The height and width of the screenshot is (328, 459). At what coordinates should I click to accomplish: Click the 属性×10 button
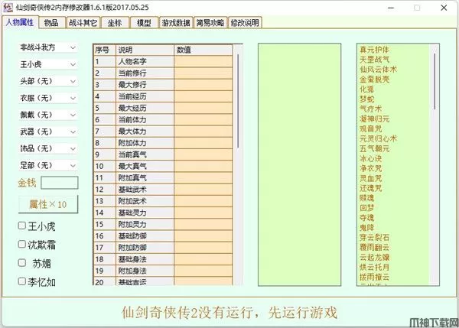[48, 204]
